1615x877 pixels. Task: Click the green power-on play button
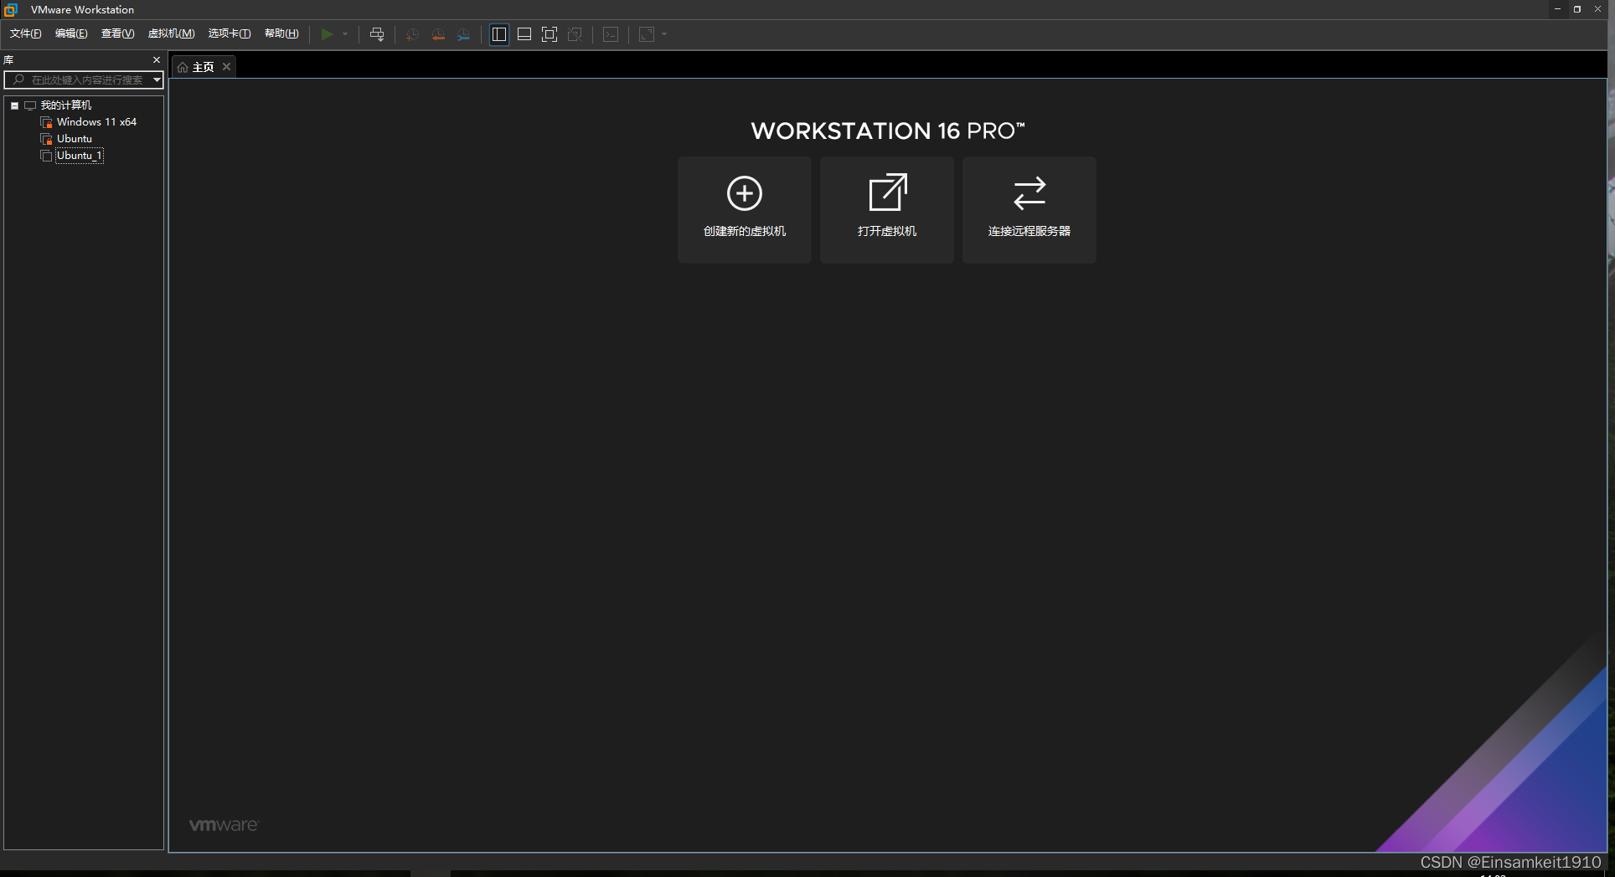tap(327, 34)
